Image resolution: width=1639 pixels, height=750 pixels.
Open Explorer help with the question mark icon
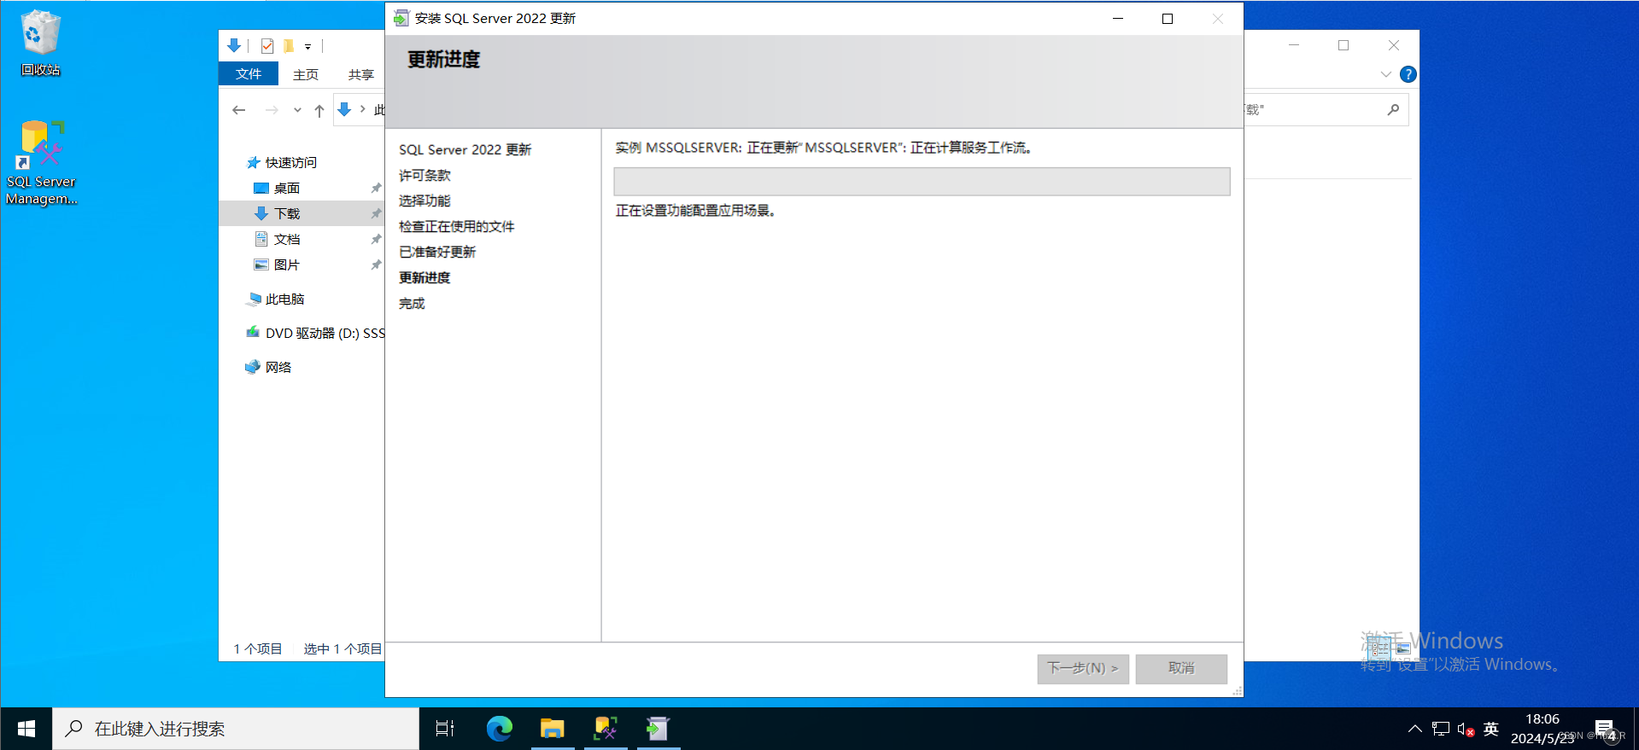point(1408,74)
